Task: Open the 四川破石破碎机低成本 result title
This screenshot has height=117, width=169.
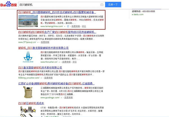Action: pyautogui.click(x=31, y=103)
